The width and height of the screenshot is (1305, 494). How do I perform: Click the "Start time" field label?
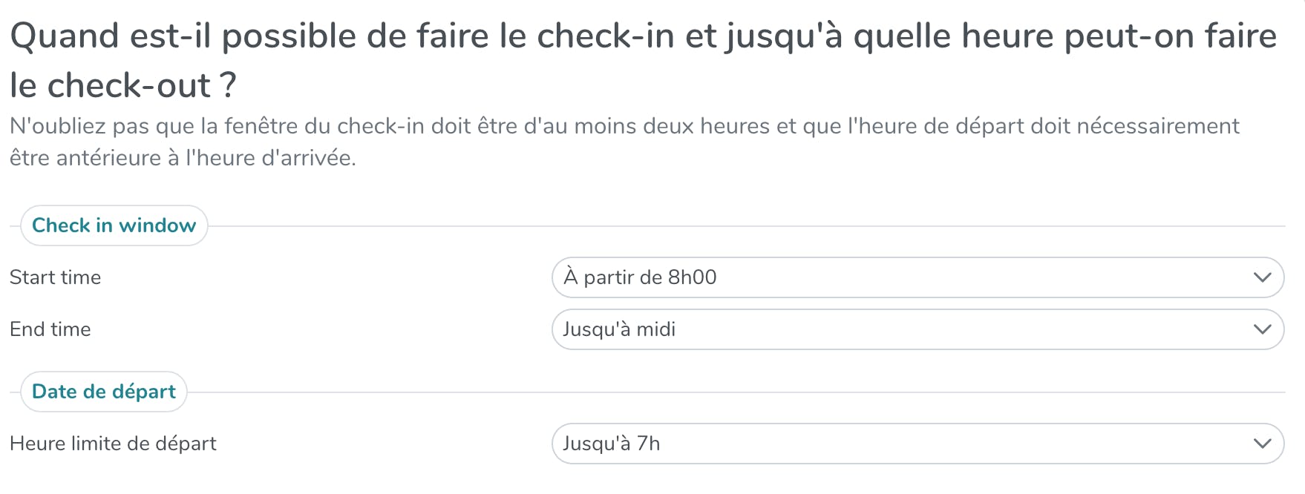point(56,277)
